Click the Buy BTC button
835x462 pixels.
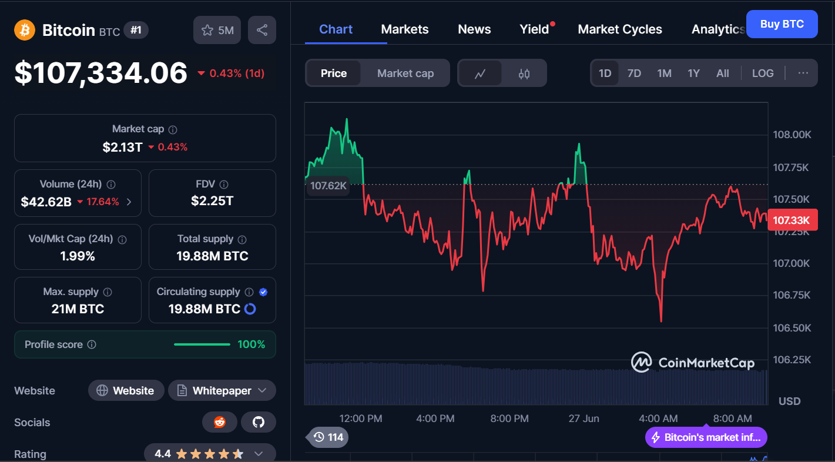point(782,24)
